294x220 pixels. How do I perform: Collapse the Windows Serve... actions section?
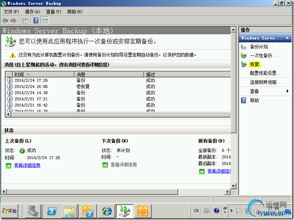pos(287,38)
